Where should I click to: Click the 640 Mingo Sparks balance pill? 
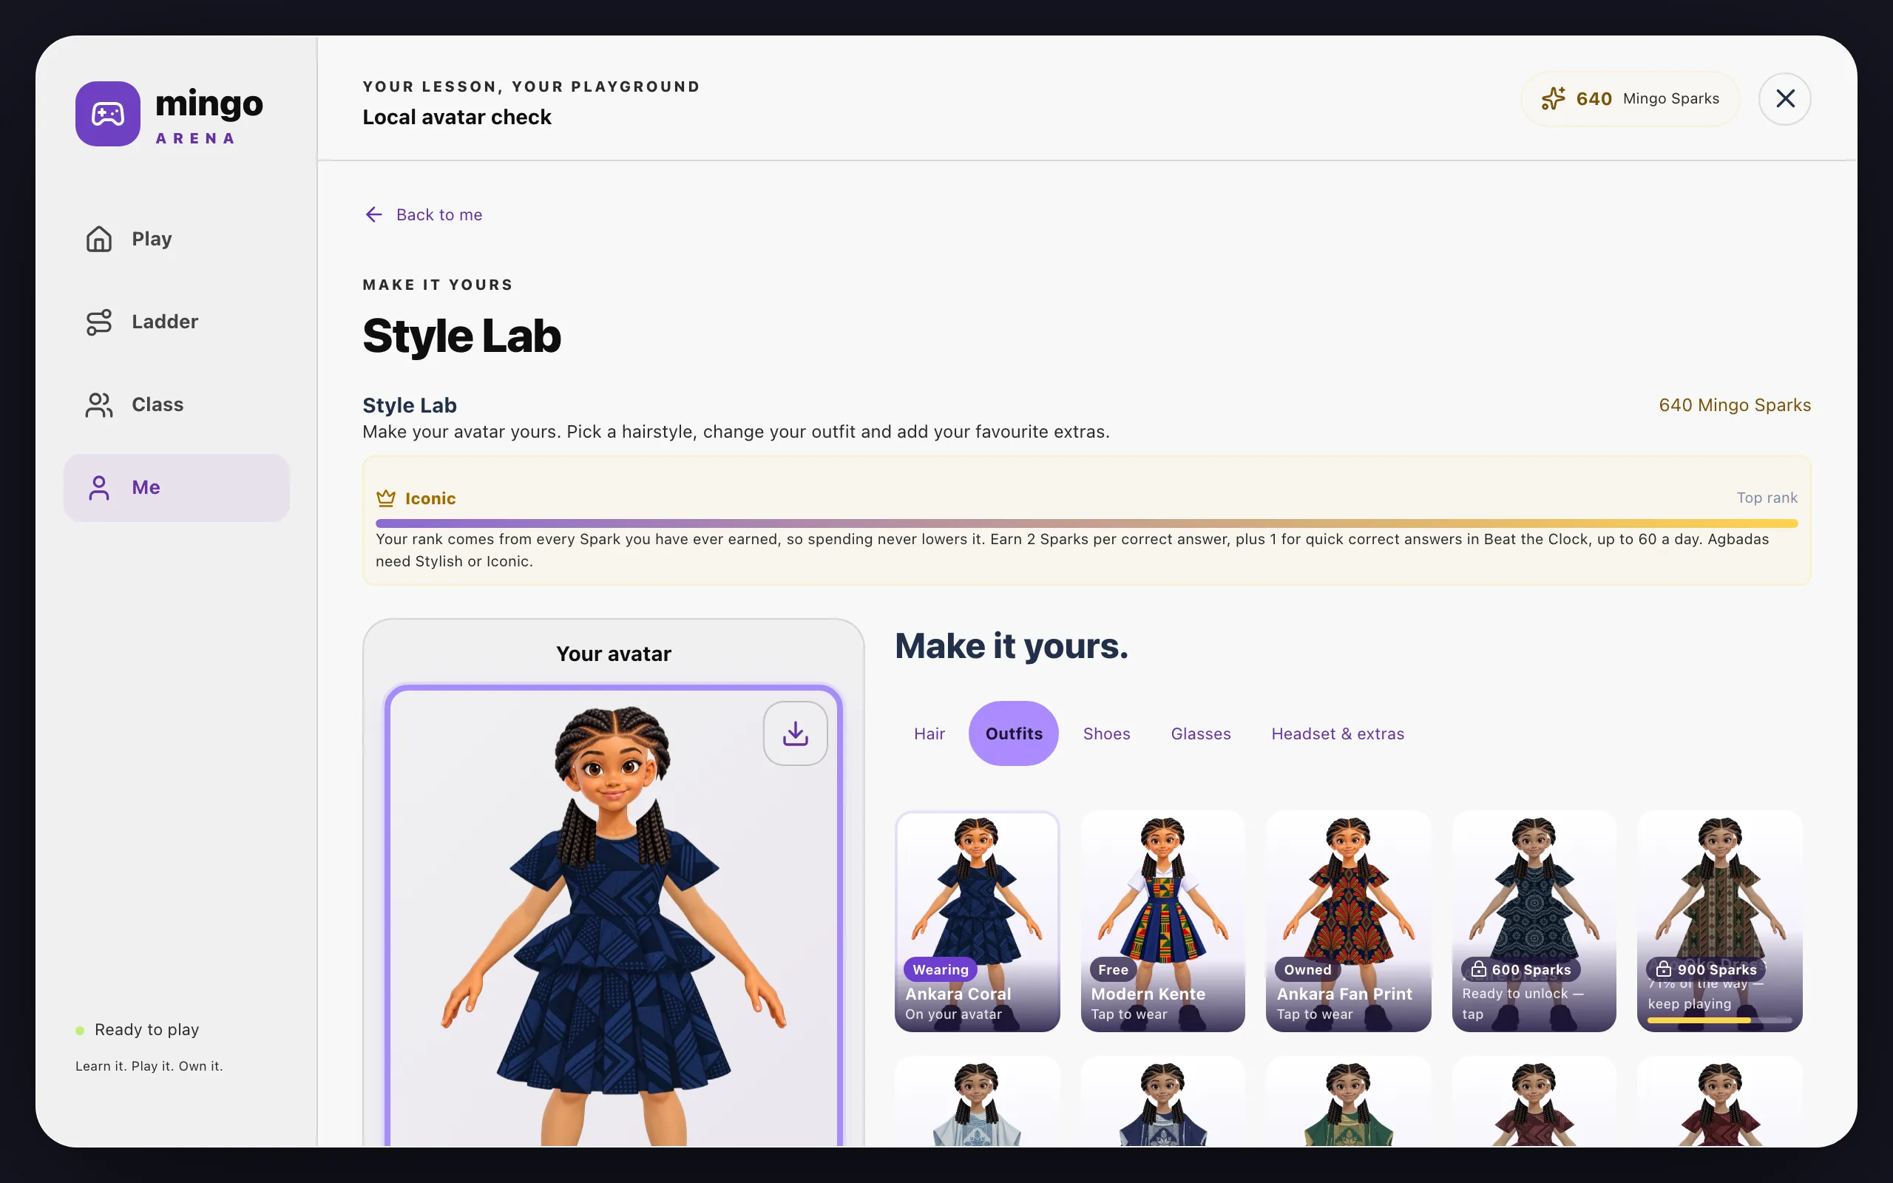(1630, 98)
